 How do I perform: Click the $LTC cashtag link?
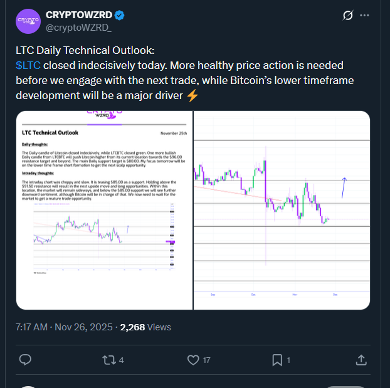coord(28,65)
